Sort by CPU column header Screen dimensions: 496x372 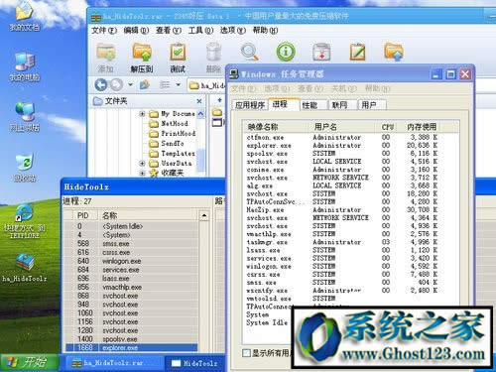coord(388,127)
